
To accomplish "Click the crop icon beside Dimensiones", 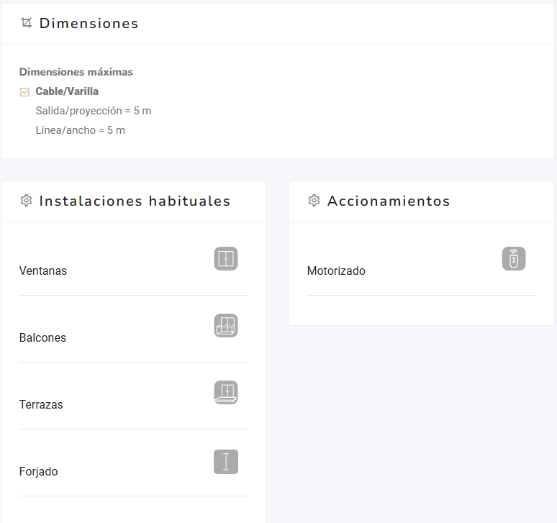I will coord(27,23).
